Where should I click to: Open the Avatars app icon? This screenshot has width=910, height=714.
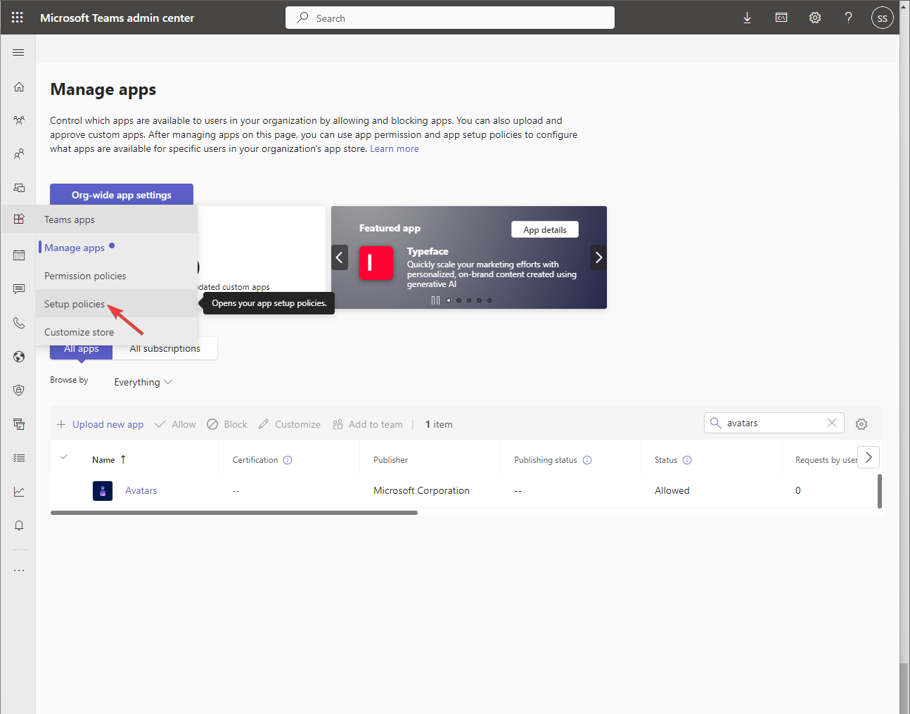103,490
